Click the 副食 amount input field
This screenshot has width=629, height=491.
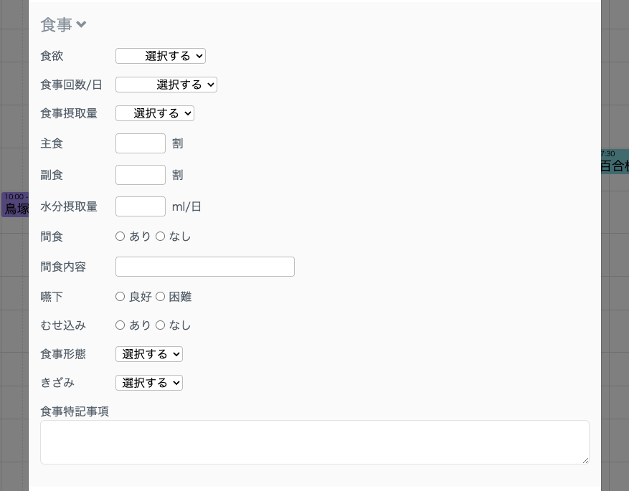coord(140,175)
